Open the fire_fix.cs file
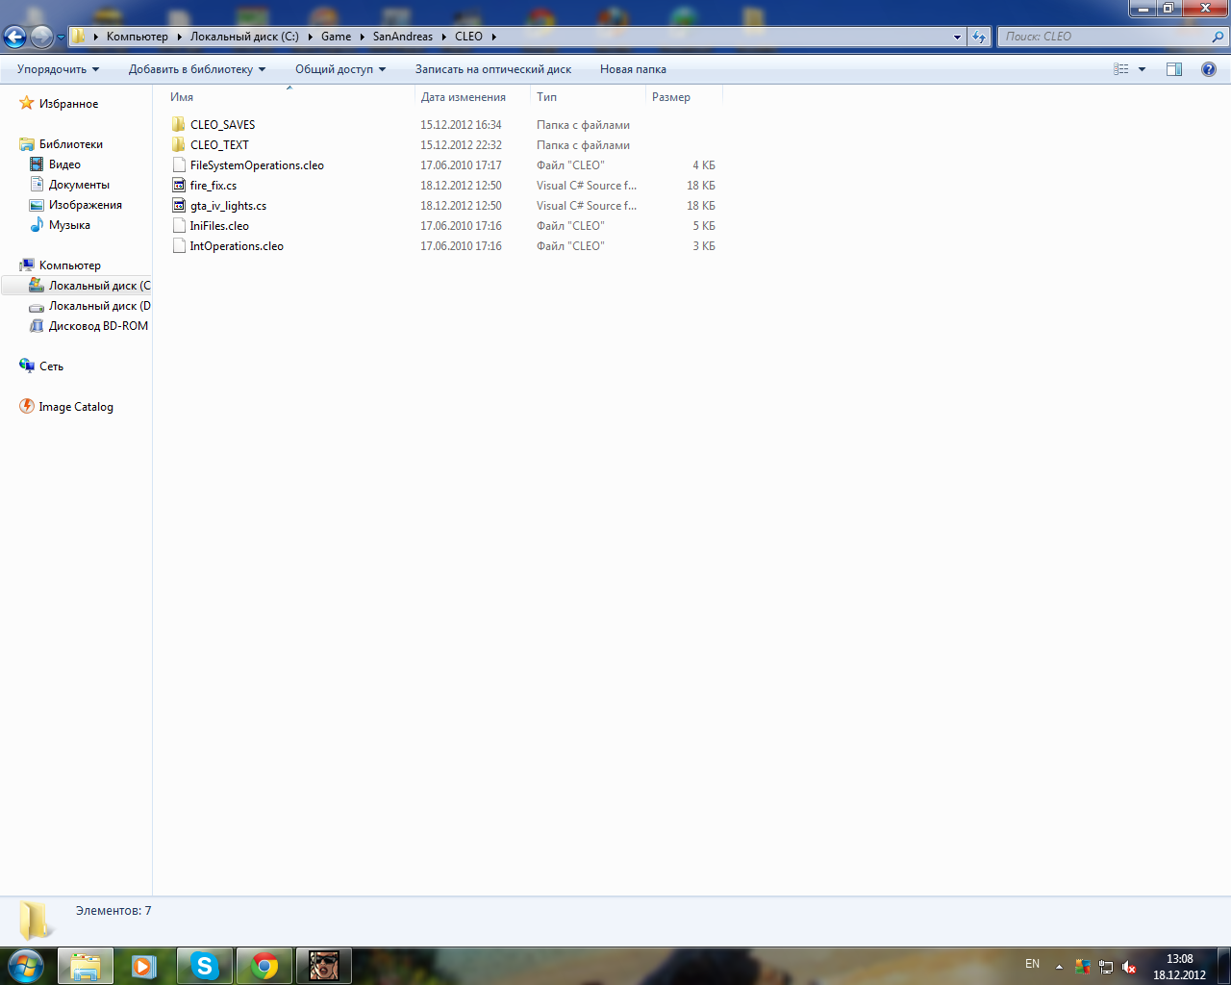The image size is (1231, 985). pyautogui.click(x=213, y=186)
